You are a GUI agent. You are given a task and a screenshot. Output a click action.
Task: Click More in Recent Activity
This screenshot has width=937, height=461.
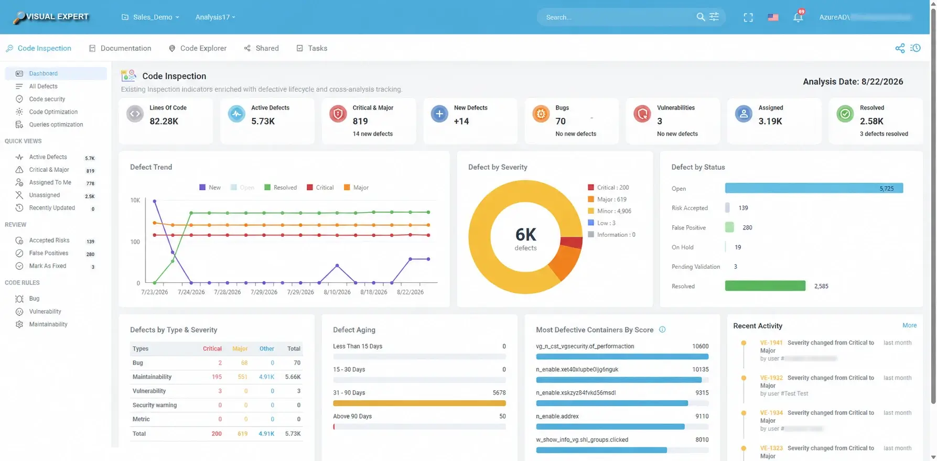(909, 325)
